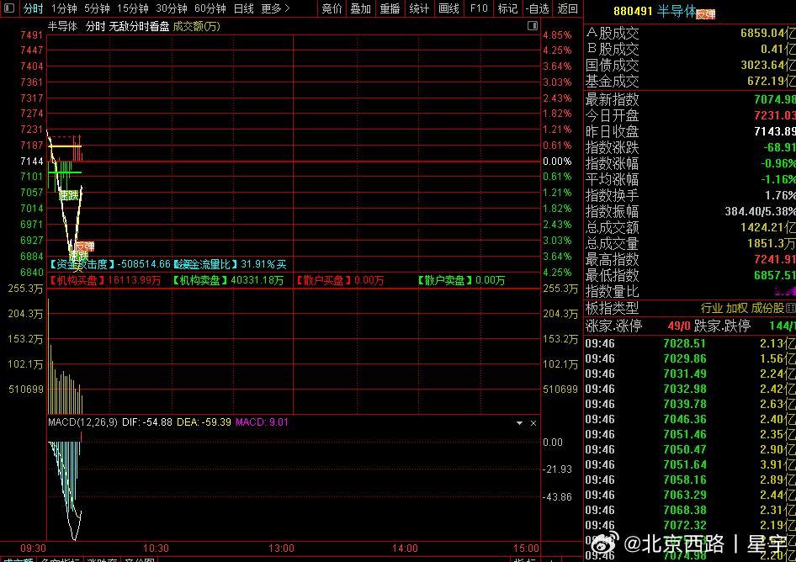Click the 10:30 time axis label

pos(156,549)
